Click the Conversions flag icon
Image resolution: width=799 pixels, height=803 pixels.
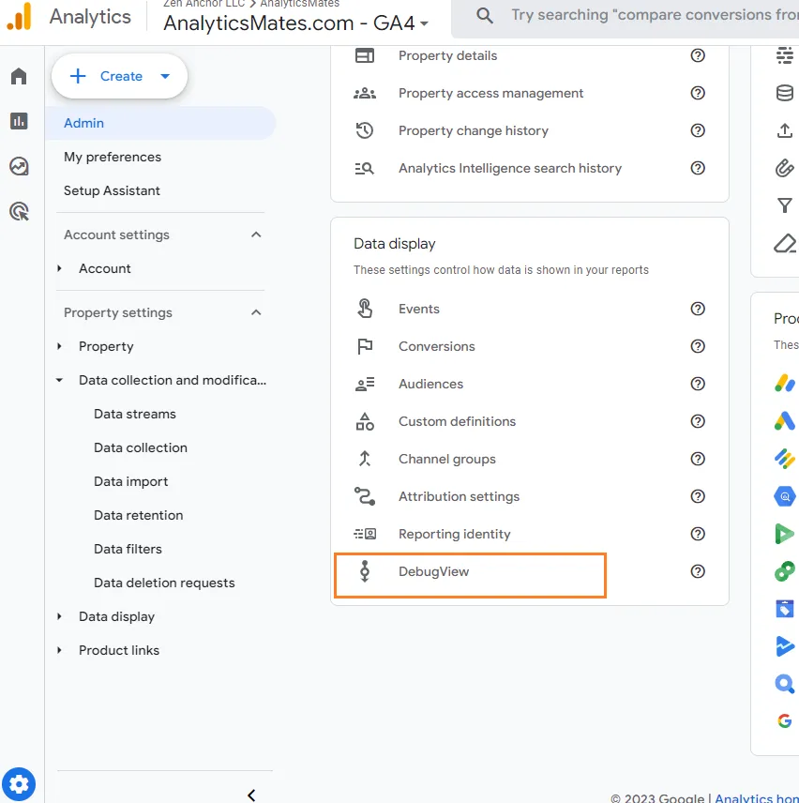tap(365, 346)
